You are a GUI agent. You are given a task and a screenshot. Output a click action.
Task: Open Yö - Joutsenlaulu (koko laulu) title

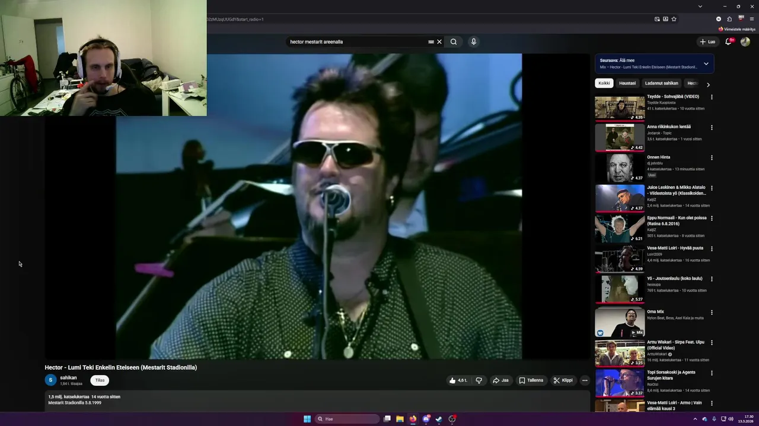[675, 279]
